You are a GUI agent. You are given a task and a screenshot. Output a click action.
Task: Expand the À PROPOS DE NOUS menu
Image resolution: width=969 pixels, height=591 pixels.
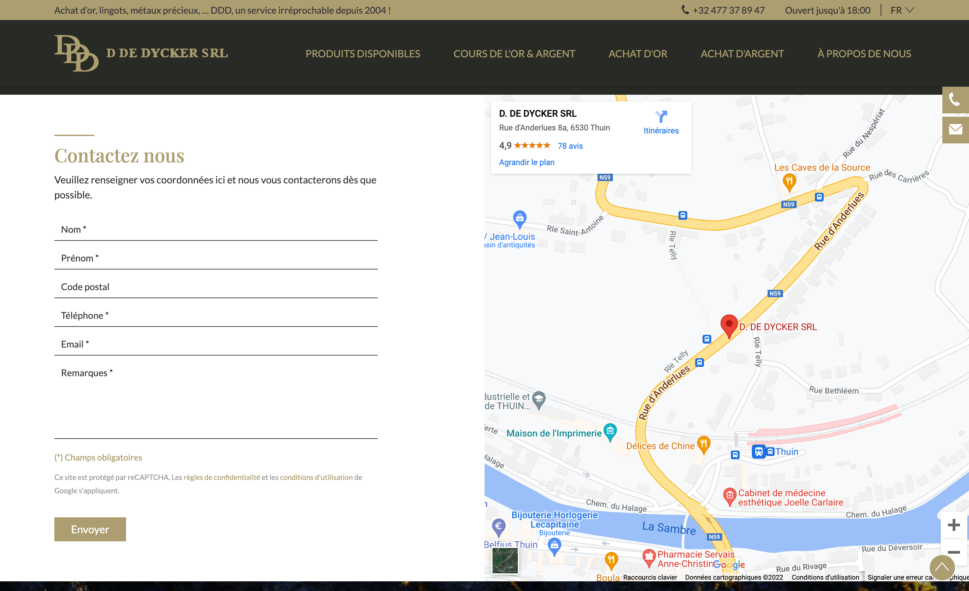pos(864,53)
